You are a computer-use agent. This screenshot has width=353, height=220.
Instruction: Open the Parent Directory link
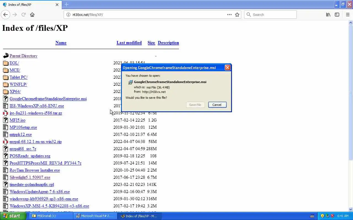(x=23, y=56)
